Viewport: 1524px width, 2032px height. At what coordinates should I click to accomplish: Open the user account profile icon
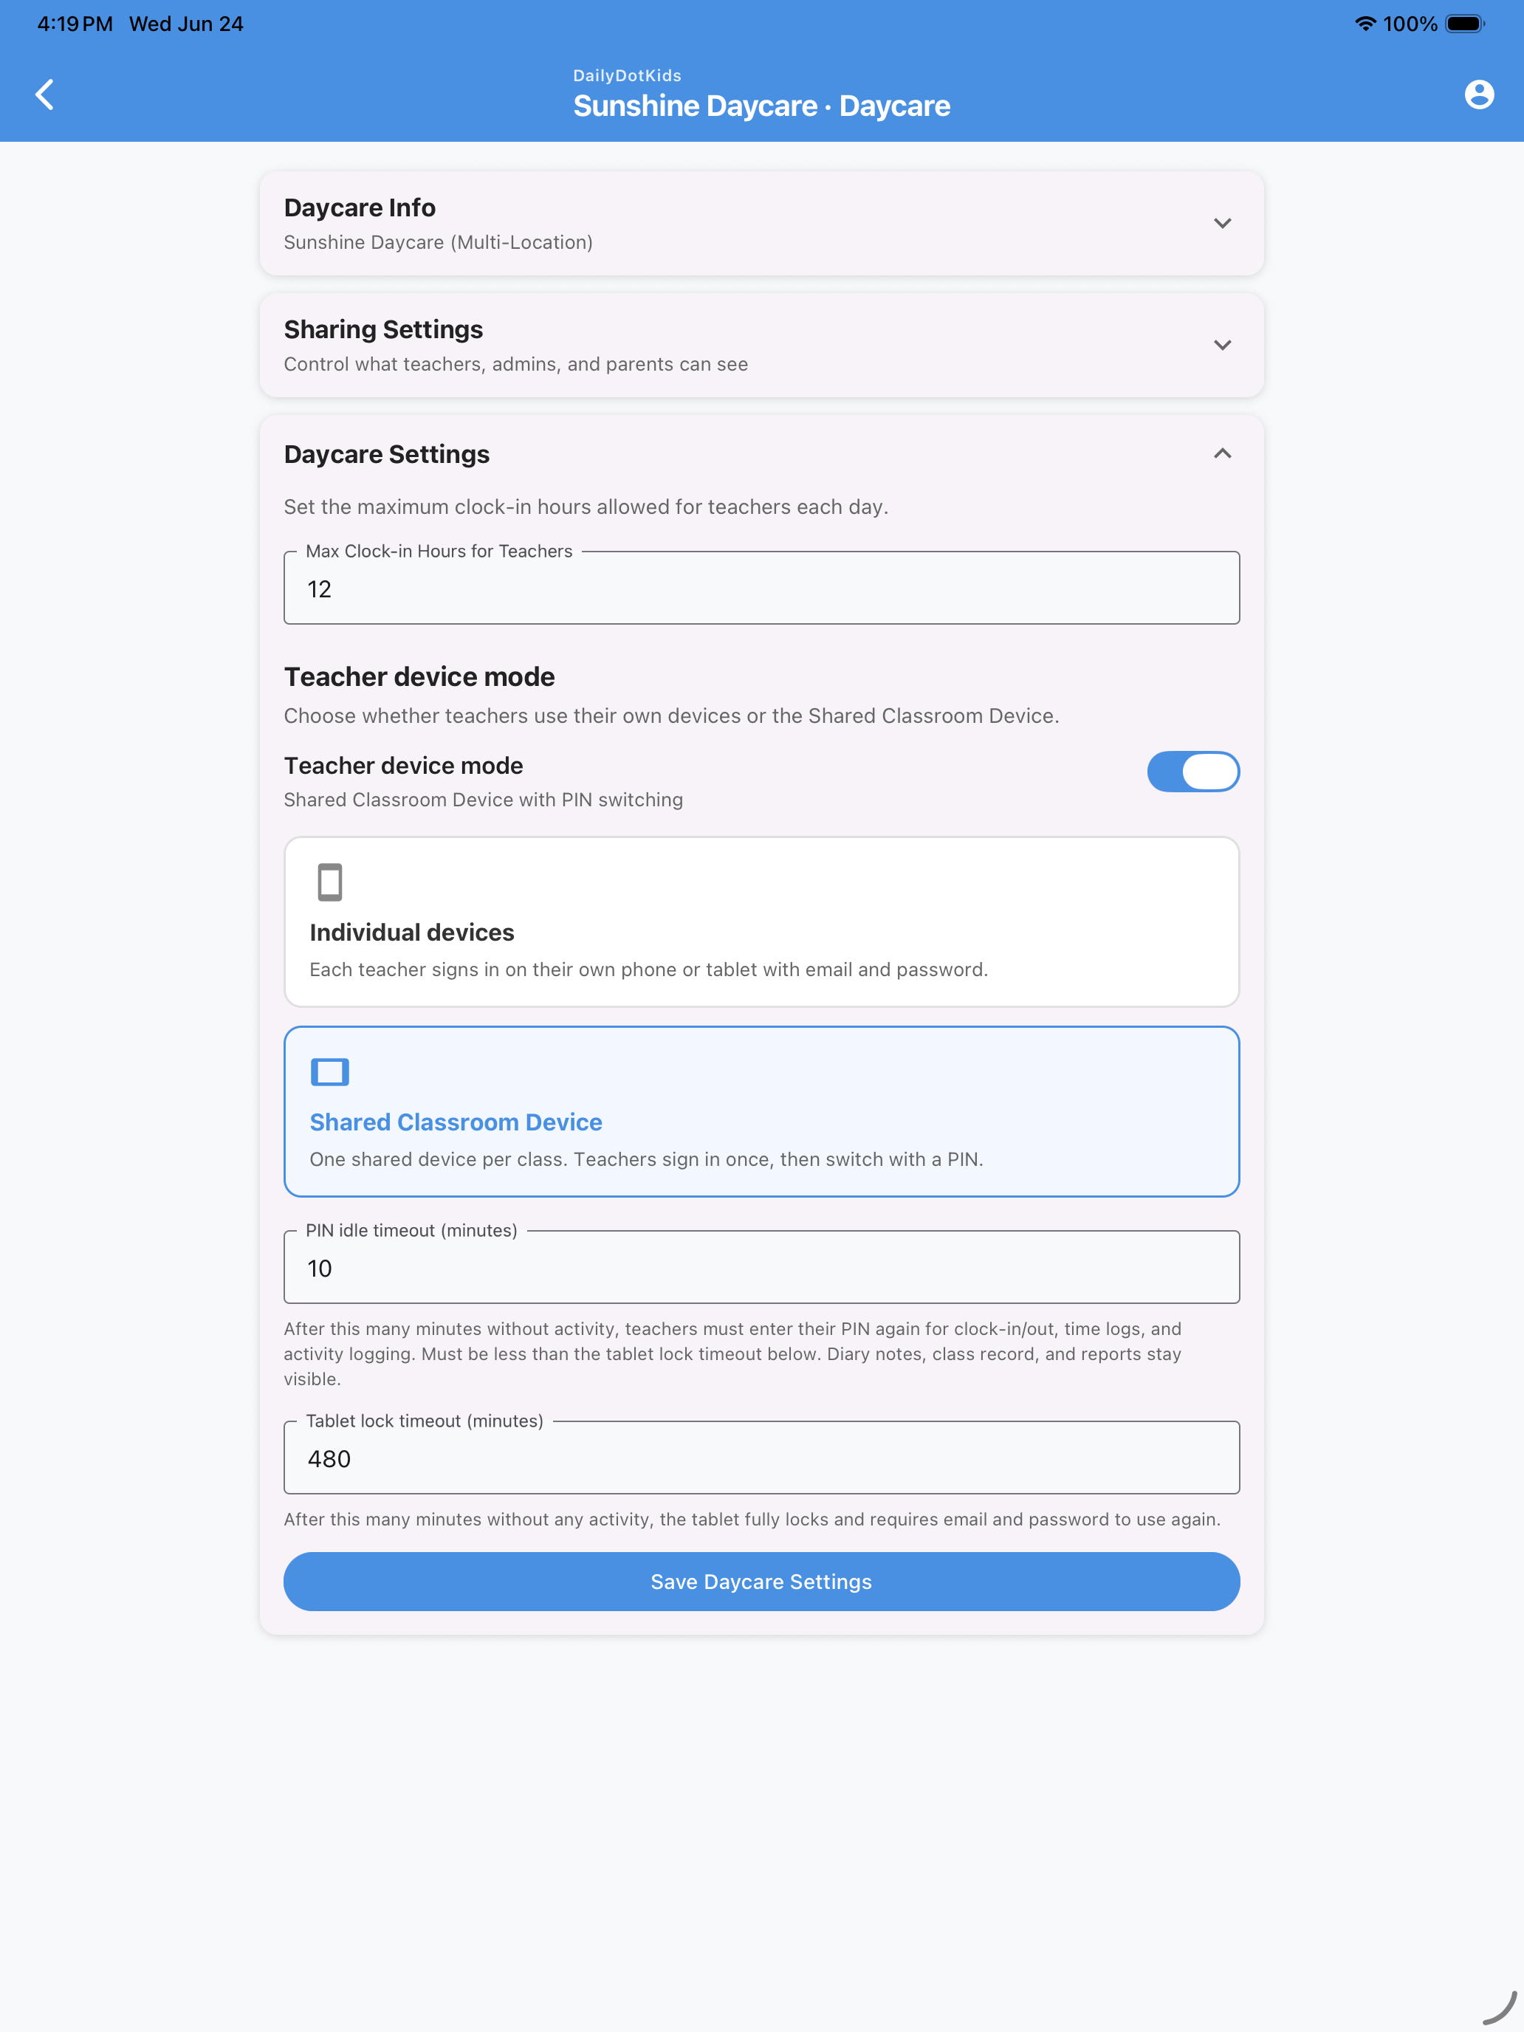(1478, 94)
